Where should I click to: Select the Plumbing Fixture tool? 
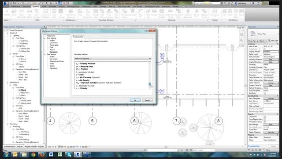[x=124, y=13]
